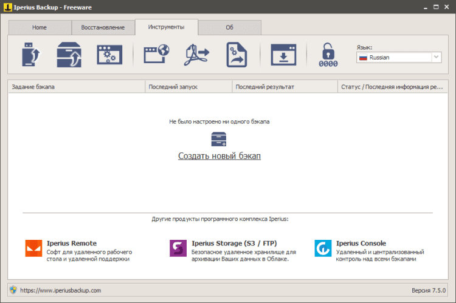Click the padlock 0000 password icon
Viewport: 456px width, 303px height.
coord(328,55)
